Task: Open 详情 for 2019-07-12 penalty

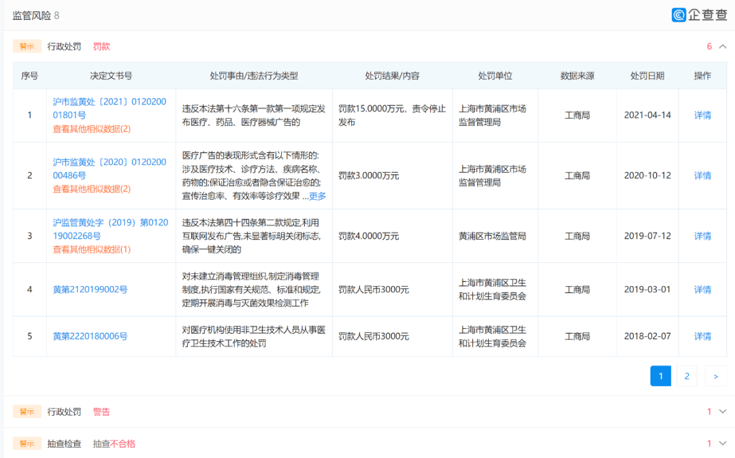Action: (702, 236)
